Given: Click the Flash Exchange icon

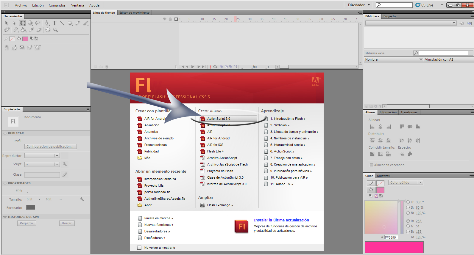Looking at the screenshot, I should pos(202,205).
